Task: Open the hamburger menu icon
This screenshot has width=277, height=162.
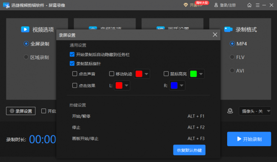Action: click(257, 5)
